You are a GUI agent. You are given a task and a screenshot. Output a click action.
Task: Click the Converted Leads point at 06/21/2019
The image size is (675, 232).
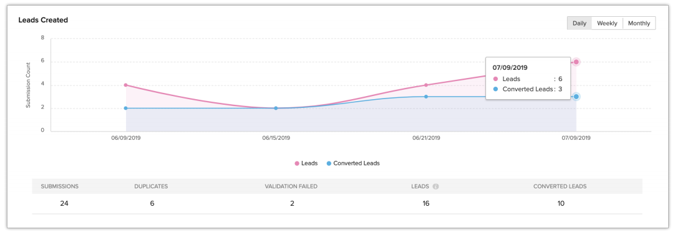click(x=426, y=97)
